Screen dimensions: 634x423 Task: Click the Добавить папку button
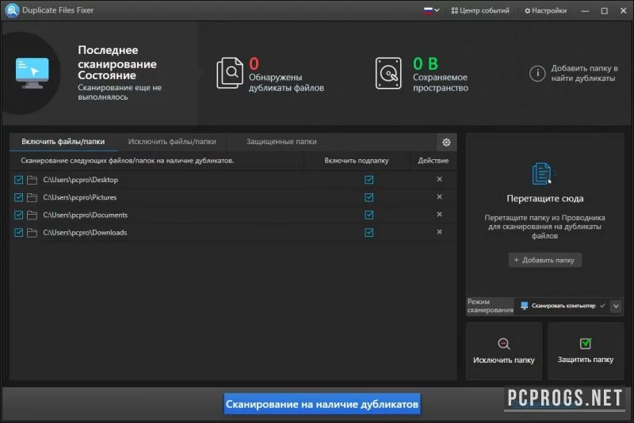pos(544,260)
